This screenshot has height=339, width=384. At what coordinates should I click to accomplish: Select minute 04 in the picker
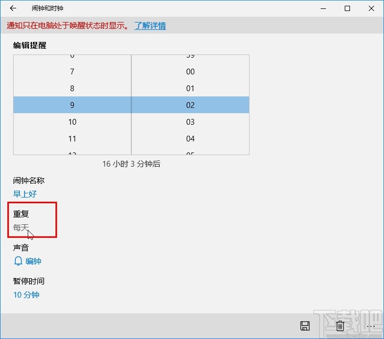coord(190,139)
